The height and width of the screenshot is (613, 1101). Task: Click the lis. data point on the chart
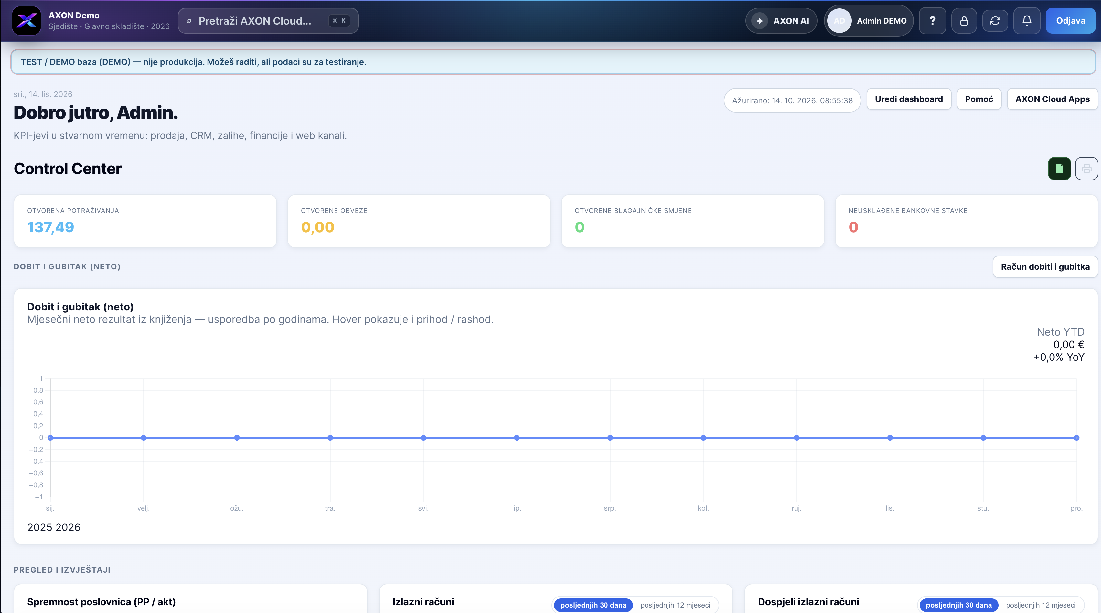tap(890, 438)
